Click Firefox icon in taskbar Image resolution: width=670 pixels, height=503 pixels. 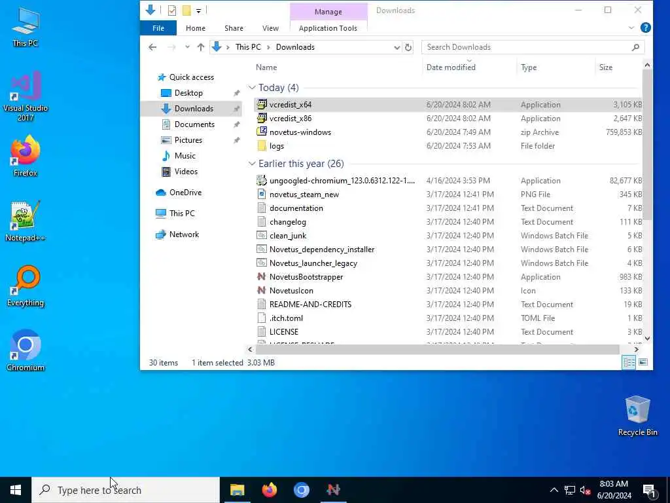269,490
